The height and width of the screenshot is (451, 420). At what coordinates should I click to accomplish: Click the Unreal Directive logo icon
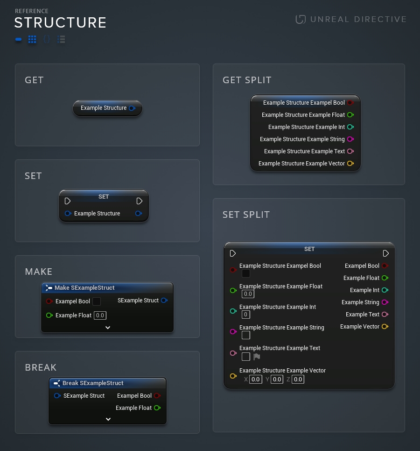[x=301, y=19]
